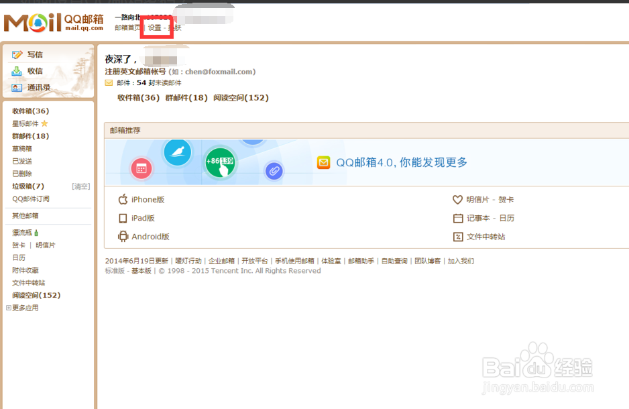Open 垃圾箱(7) spam folder
Screen dimensions: 629x409
[28, 186]
